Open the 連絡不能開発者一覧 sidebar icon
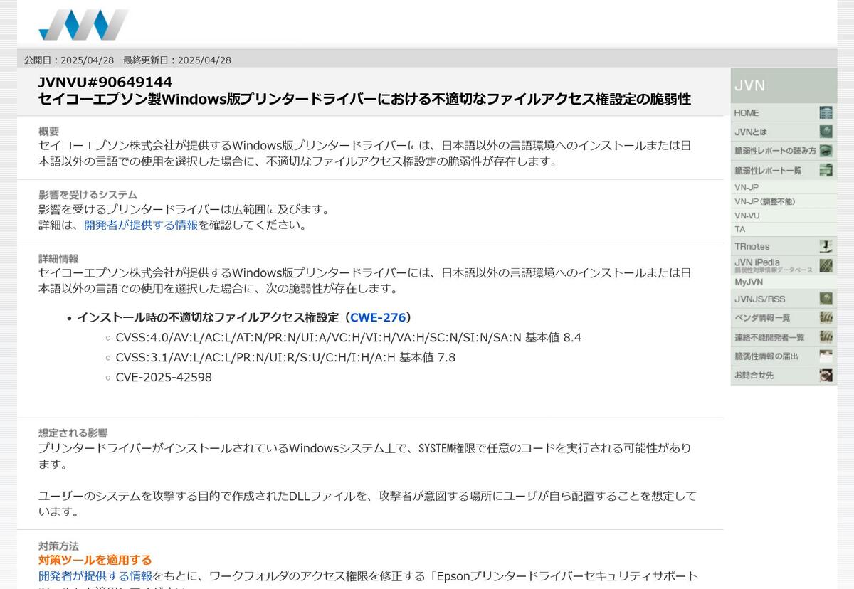 (x=826, y=337)
